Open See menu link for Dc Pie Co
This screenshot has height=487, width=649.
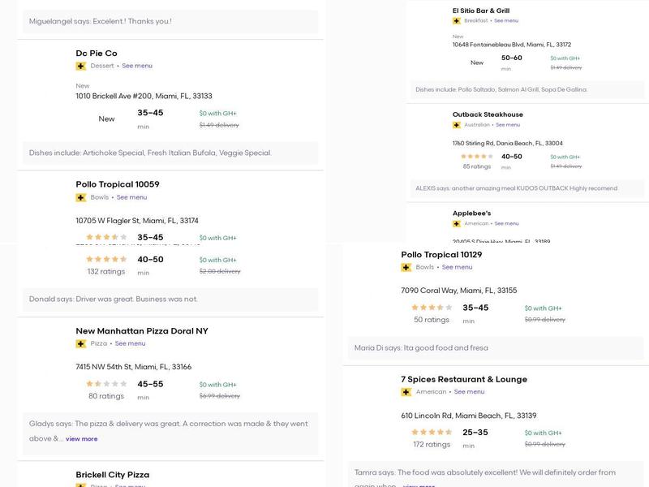click(137, 66)
